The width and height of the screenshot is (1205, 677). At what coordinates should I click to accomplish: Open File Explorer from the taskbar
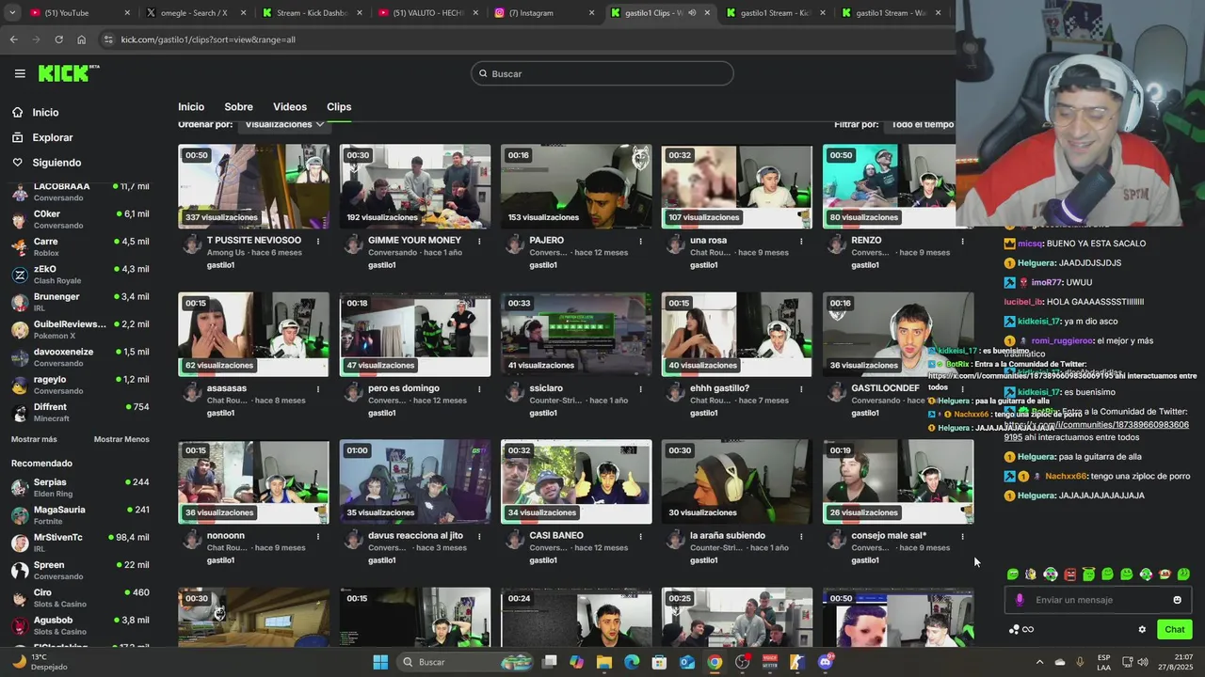(x=603, y=662)
